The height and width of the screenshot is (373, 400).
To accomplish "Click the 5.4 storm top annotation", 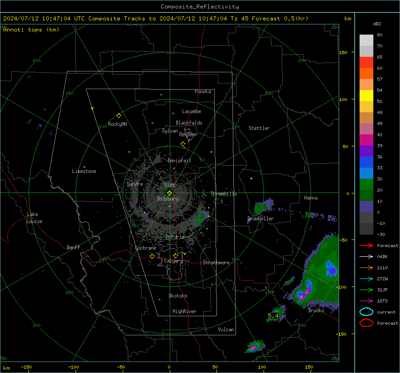I will 273,316.
